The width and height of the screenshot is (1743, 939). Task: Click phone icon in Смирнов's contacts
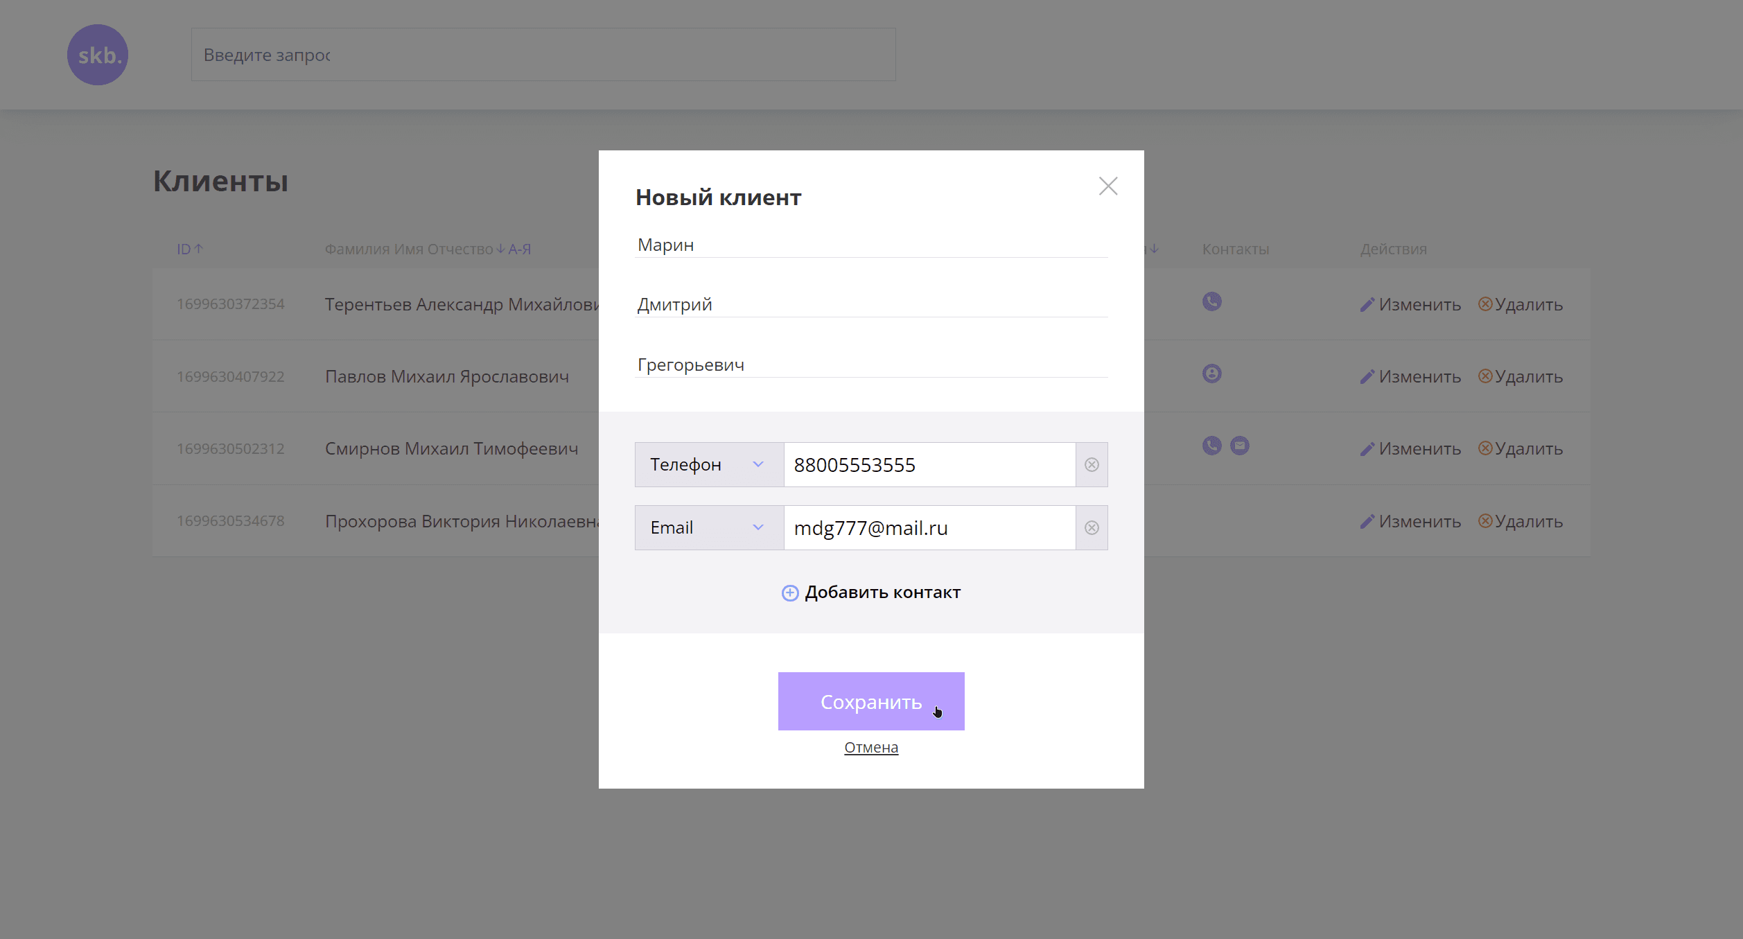pos(1211,446)
